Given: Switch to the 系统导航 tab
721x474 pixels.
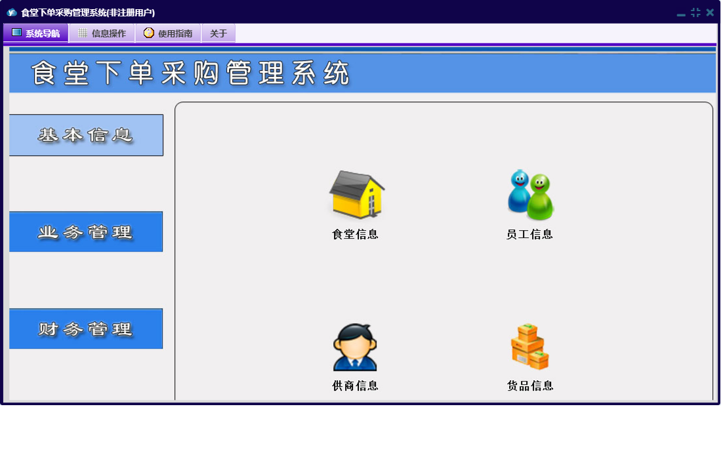Looking at the screenshot, I should coord(36,33).
